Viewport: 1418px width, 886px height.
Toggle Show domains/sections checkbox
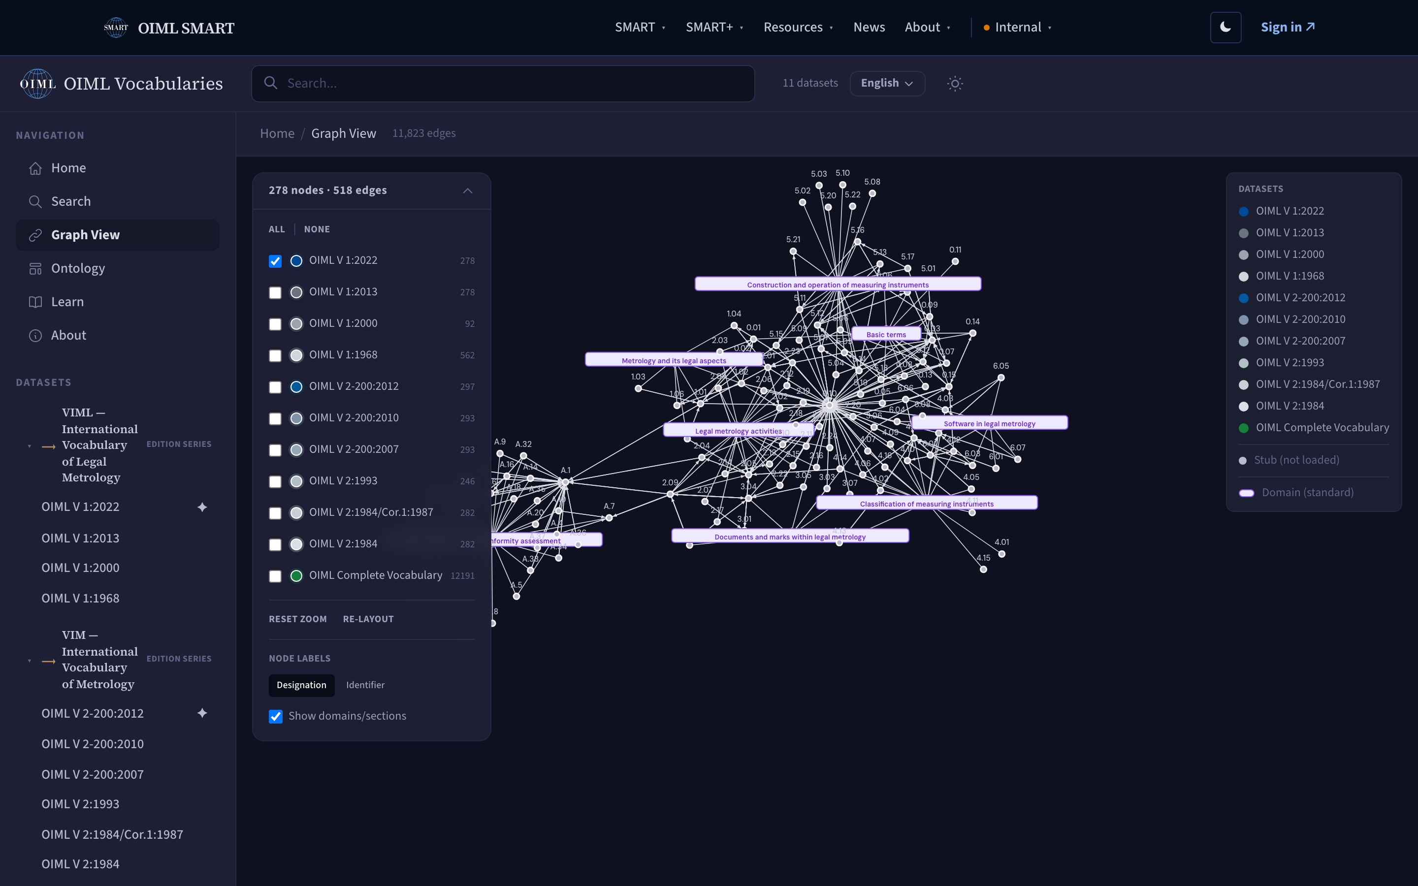pyautogui.click(x=275, y=716)
